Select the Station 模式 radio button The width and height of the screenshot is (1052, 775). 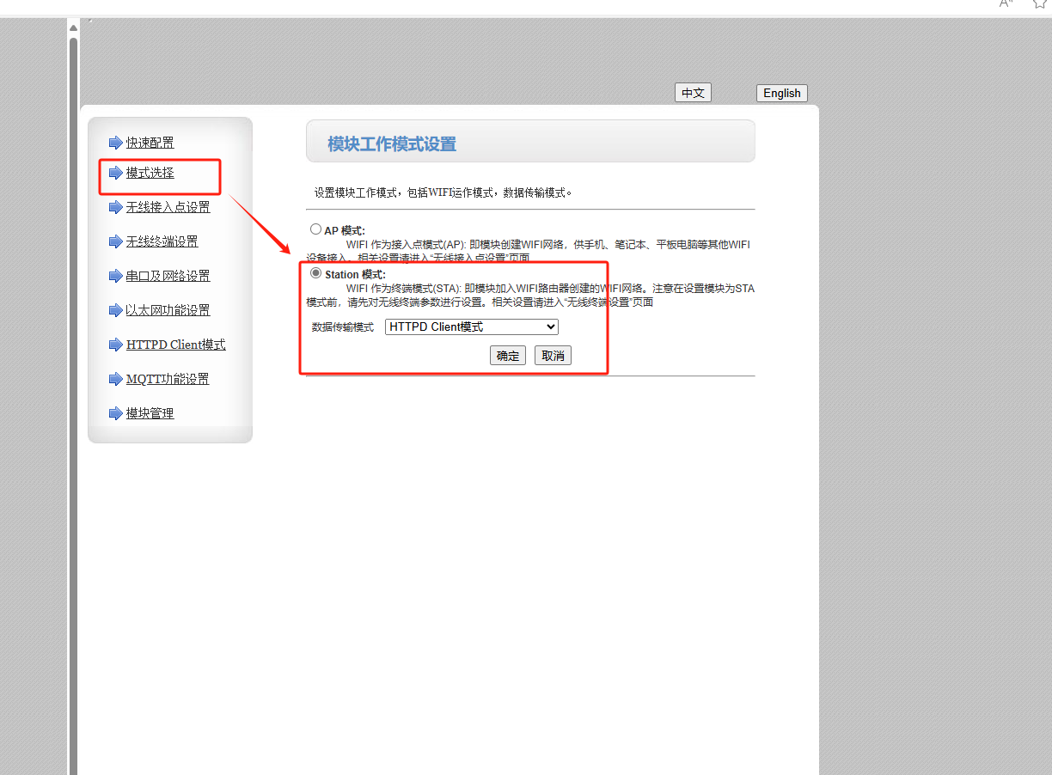pyautogui.click(x=315, y=273)
